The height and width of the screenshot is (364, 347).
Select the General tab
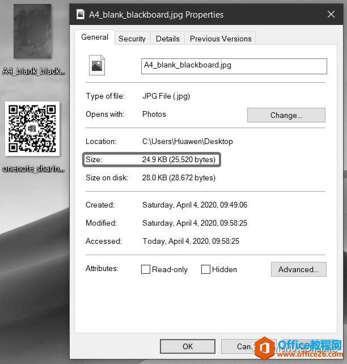pyautogui.click(x=95, y=37)
